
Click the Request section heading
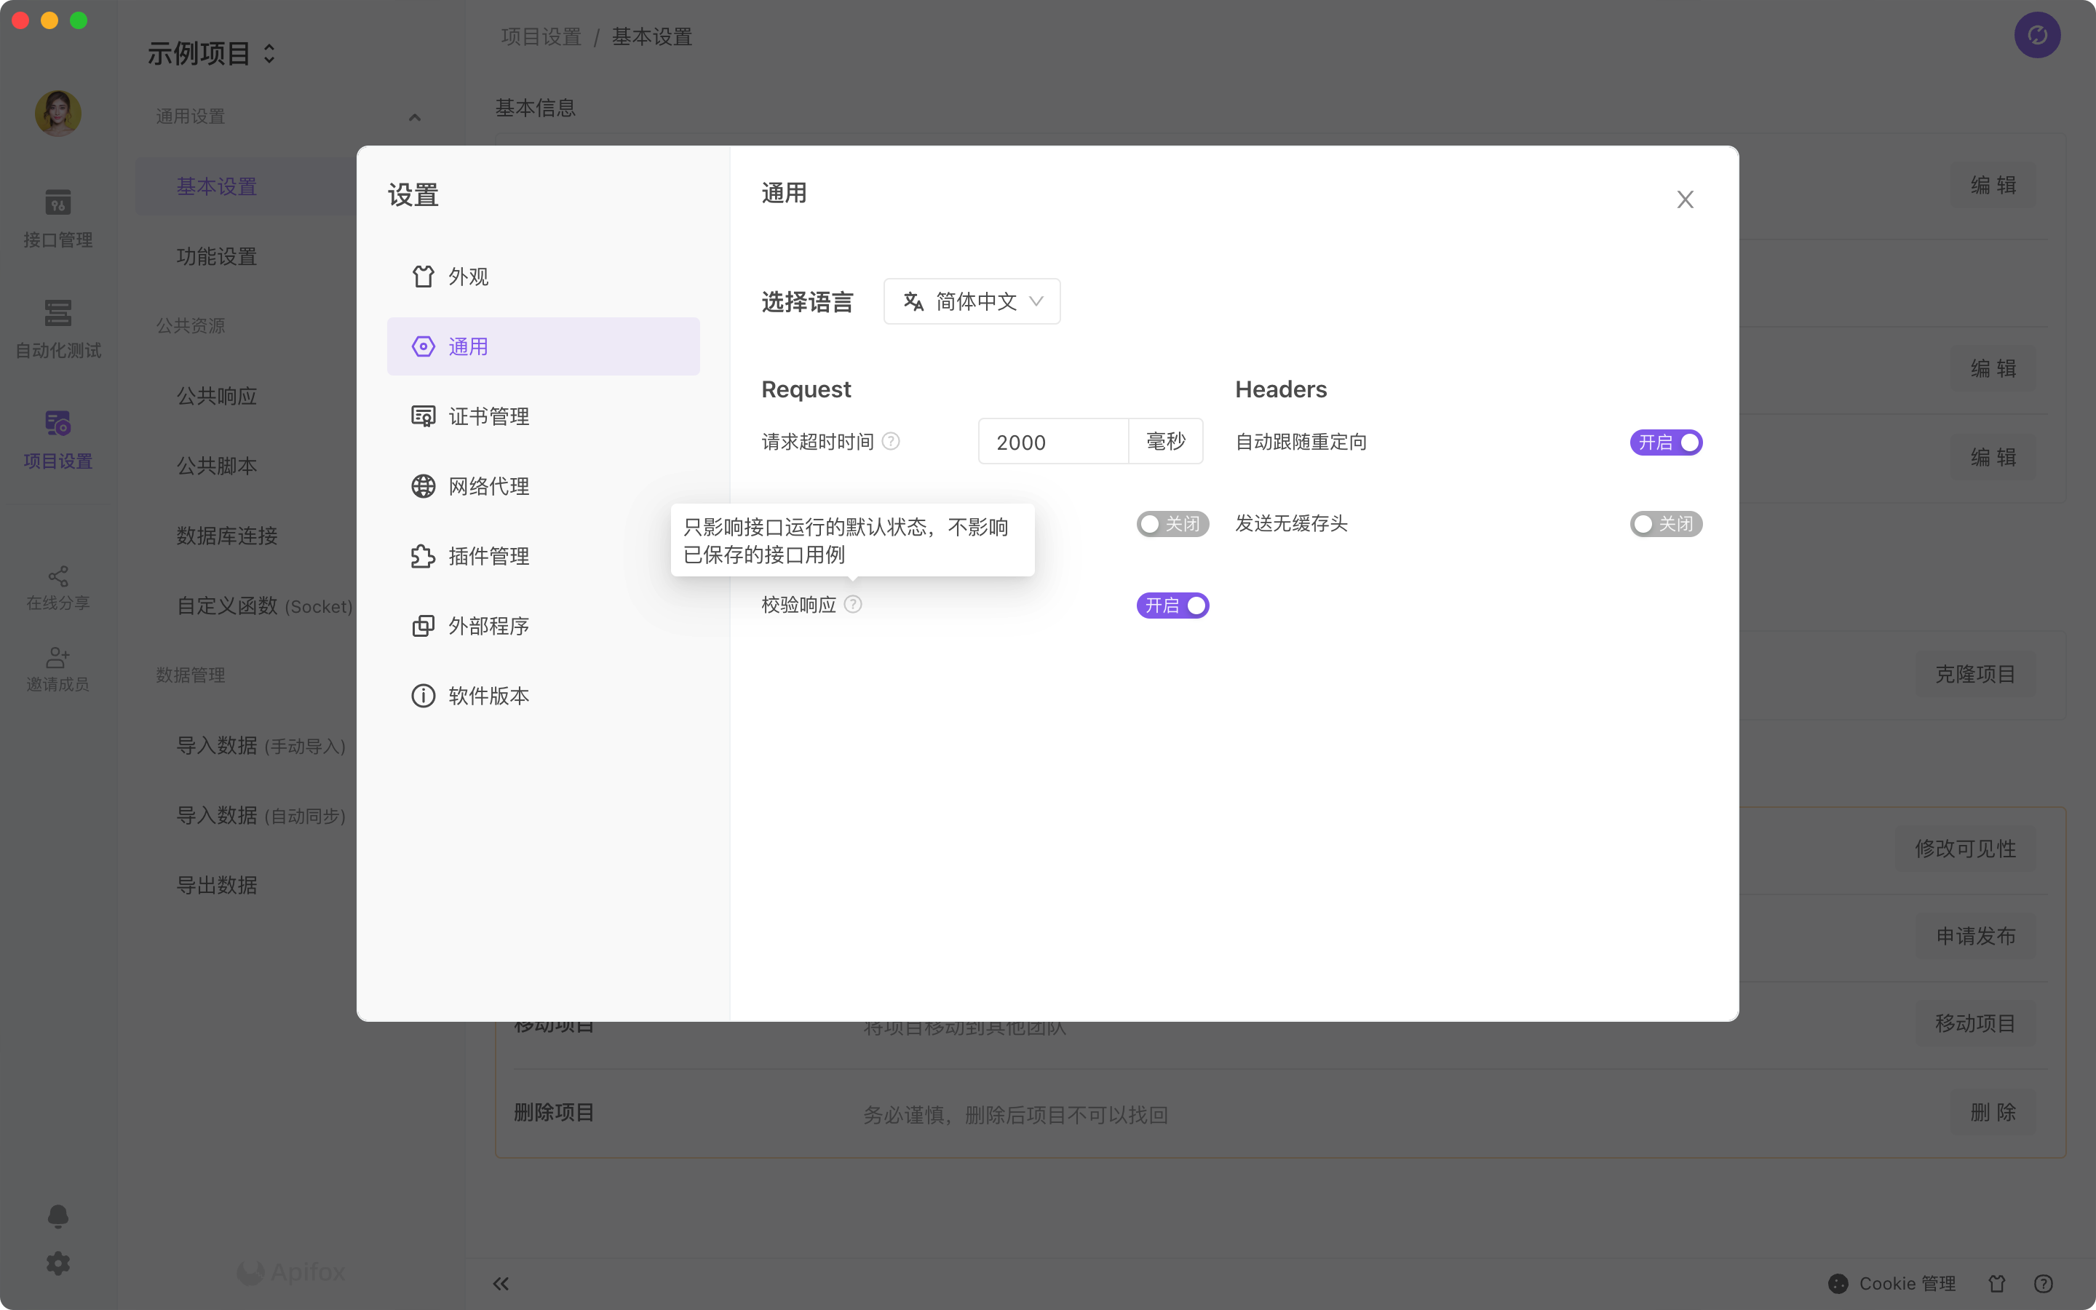806,390
